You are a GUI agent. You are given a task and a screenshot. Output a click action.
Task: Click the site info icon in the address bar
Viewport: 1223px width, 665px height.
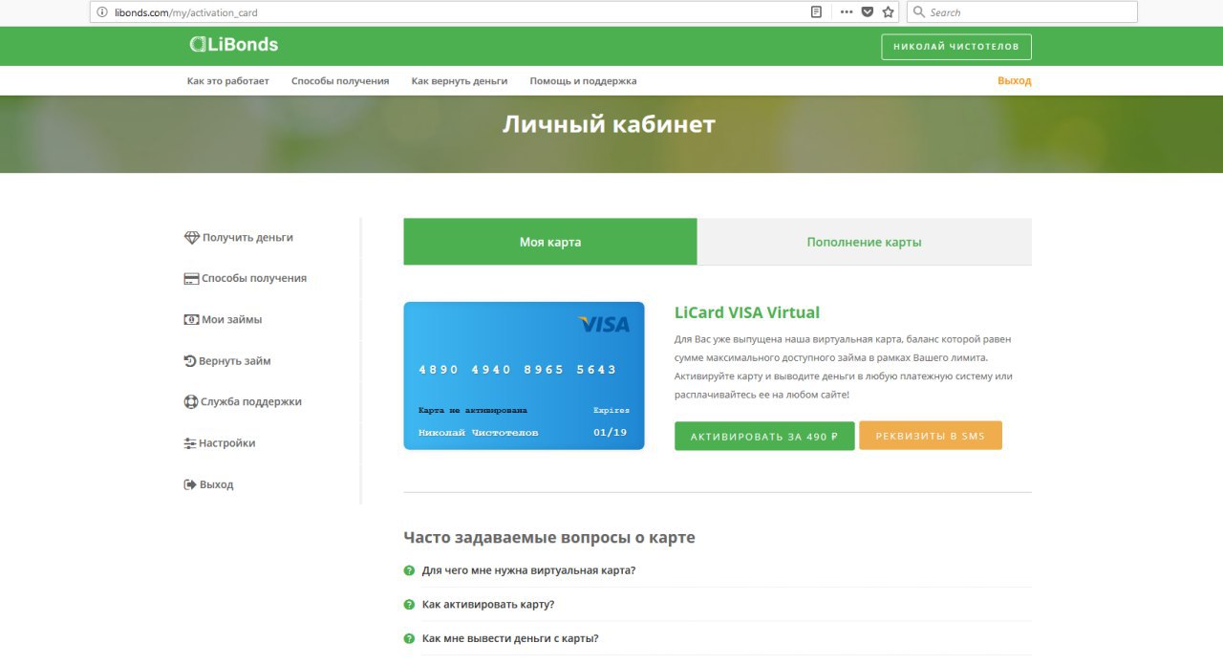coord(102,12)
